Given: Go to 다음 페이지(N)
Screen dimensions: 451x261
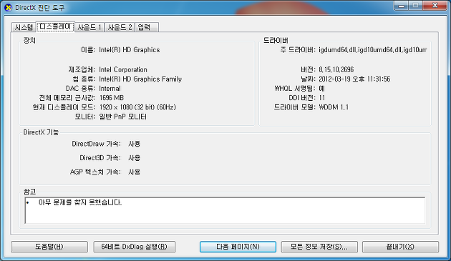Looking at the screenshot, I should coord(238,247).
